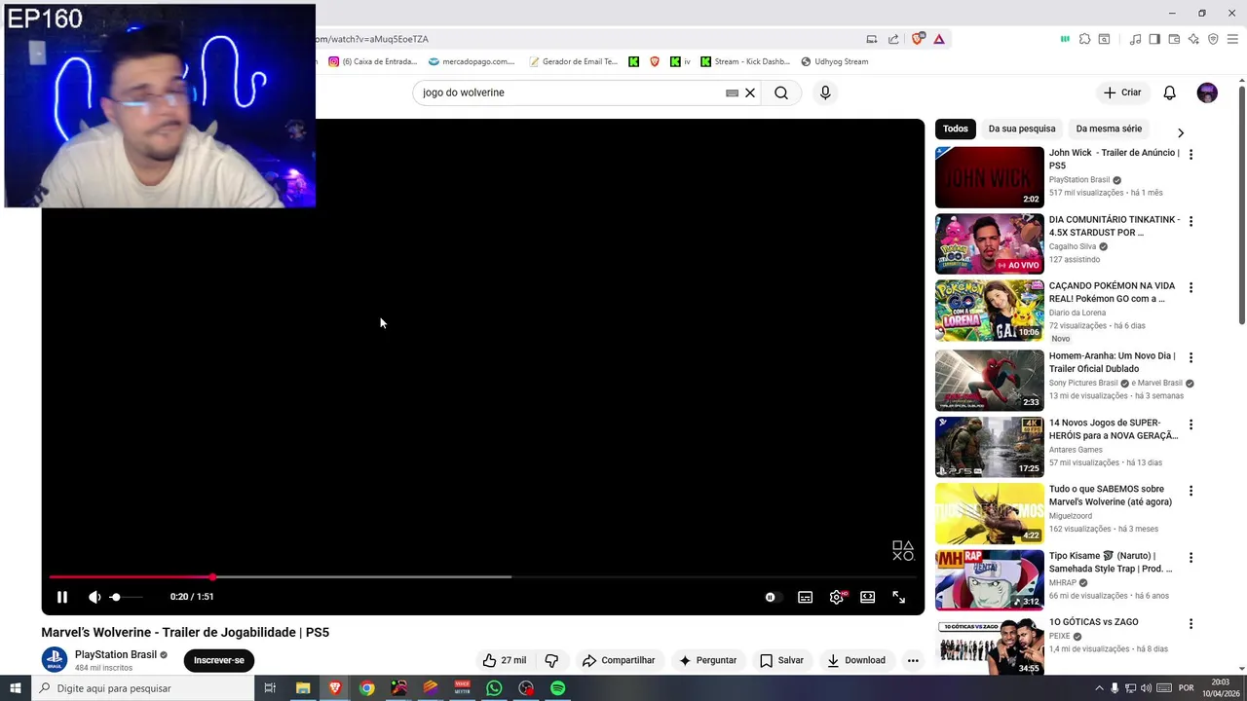The image size is (1247, 701).
Task: Open YouTube notifications bell
Action: coord(1169,92)
